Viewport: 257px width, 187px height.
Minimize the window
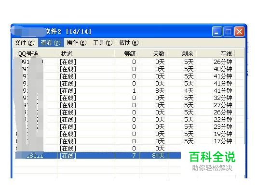click(x=217, y=31)
